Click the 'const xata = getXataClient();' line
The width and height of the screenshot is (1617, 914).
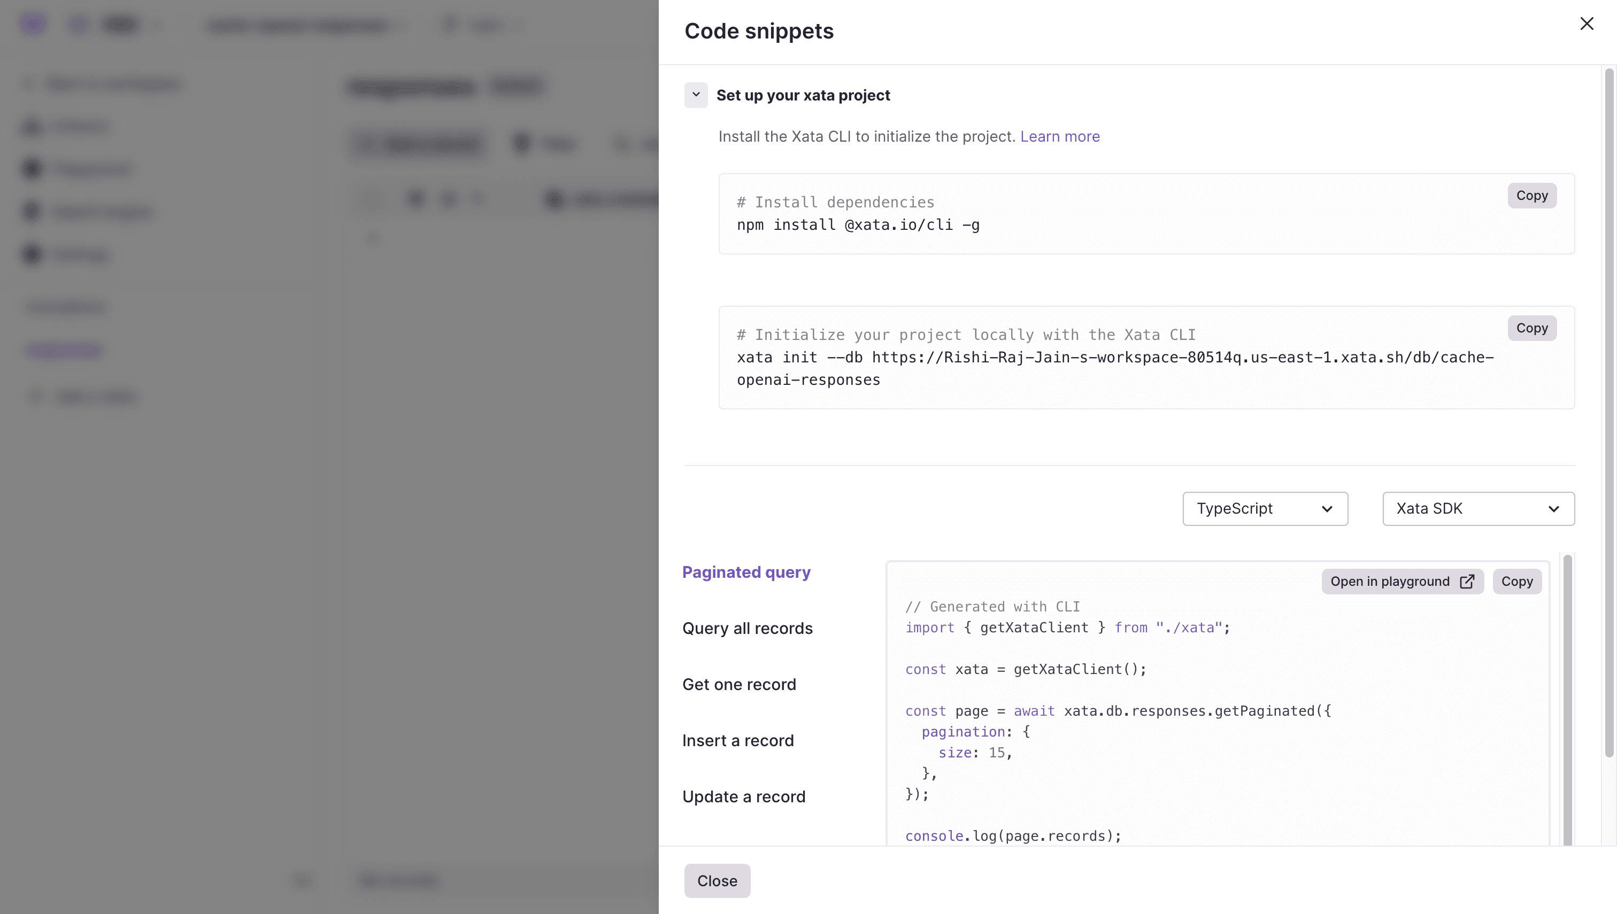[1026, 669]
